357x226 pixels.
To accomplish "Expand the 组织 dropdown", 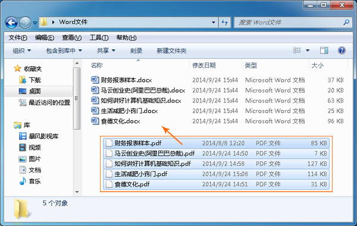I will coord(22,50).
